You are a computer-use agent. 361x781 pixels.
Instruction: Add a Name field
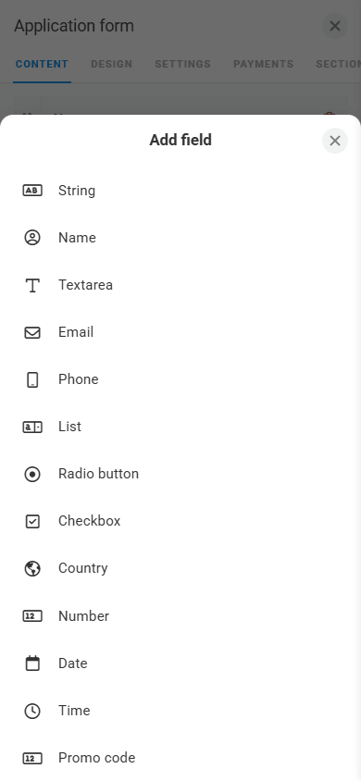tap(180, 238)
